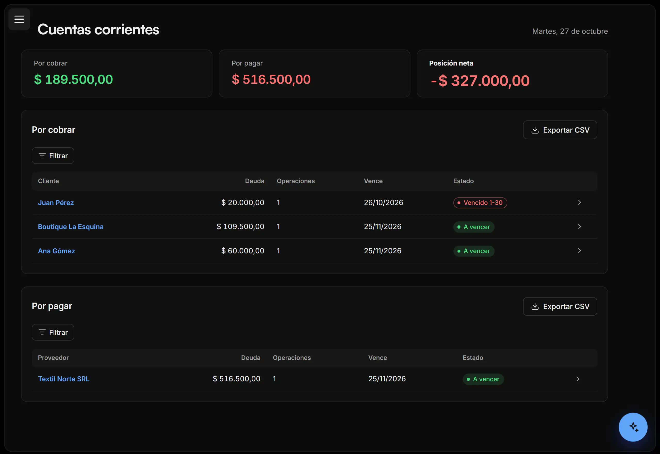Export Por pagar table as CSV
The image size is (660, 454).
560,306
